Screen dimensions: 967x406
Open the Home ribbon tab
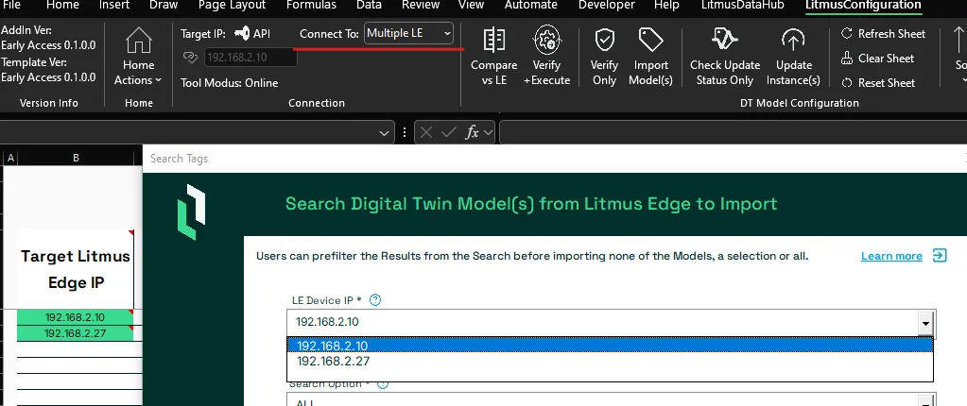point(63,5)
